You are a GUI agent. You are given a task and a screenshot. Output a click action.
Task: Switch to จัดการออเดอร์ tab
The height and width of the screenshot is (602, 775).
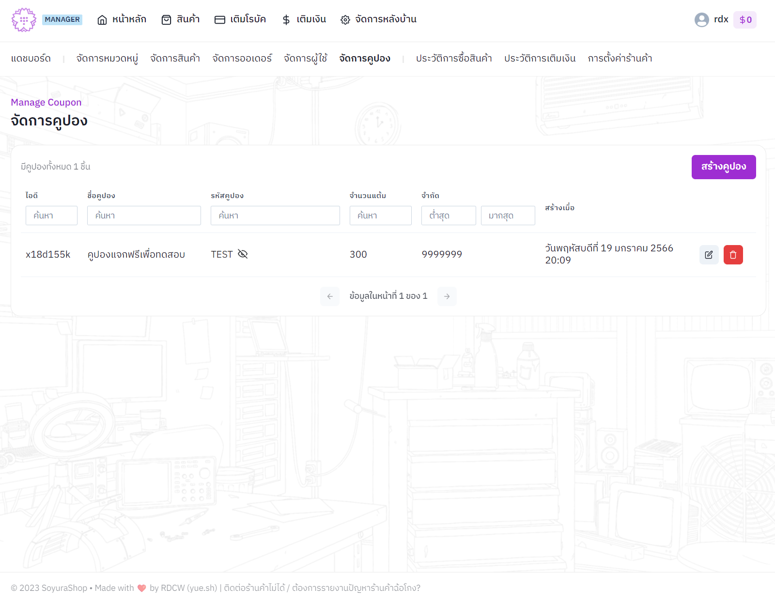click(x=242, y=59)
